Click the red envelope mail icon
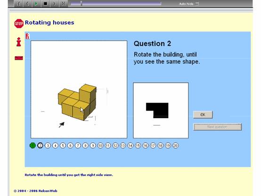The image size is (261, 196). point(19,58)
